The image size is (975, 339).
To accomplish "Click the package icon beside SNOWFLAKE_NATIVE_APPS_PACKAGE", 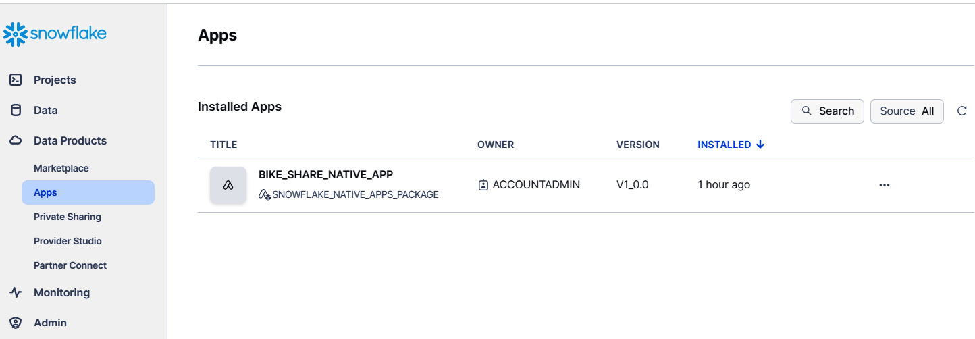I will pos(265,194).
